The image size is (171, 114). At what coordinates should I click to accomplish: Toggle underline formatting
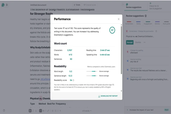click(36, 111)
